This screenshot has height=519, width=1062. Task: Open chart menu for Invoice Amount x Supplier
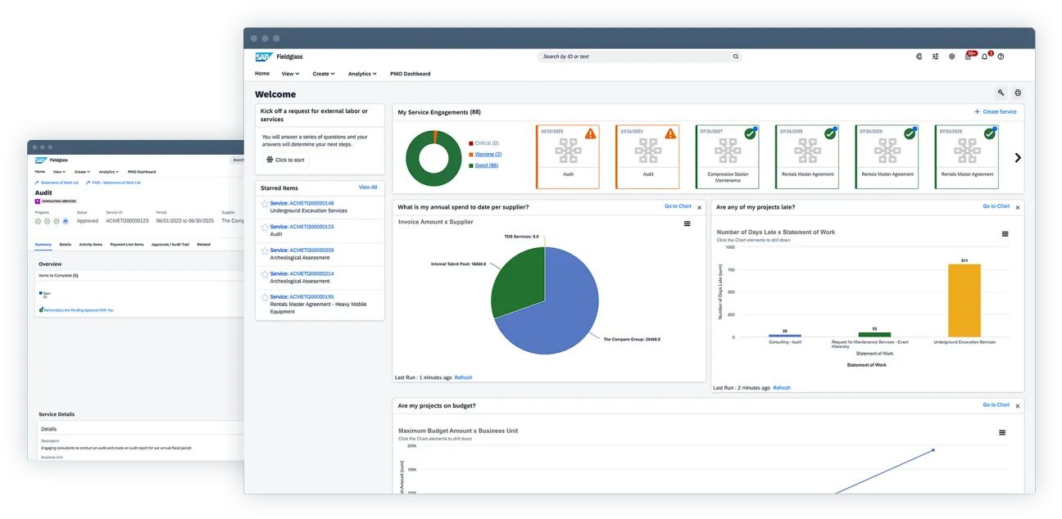[x=688, y=223]
